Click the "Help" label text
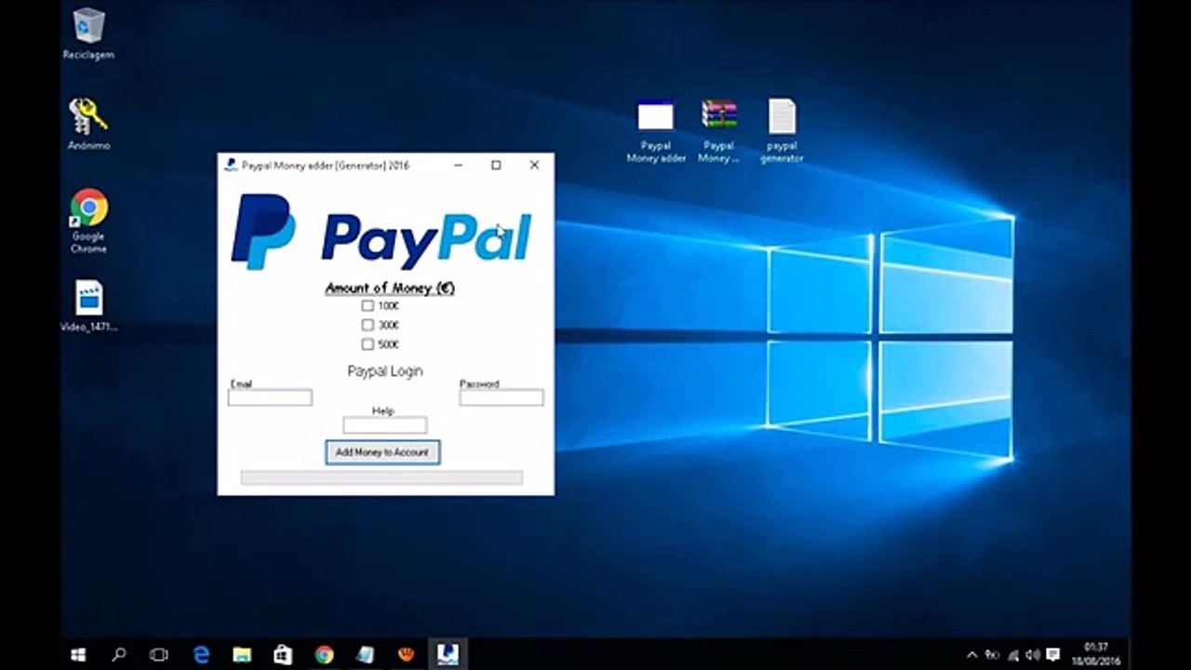Screen dimensions: 1191x670 click(383, 411)
